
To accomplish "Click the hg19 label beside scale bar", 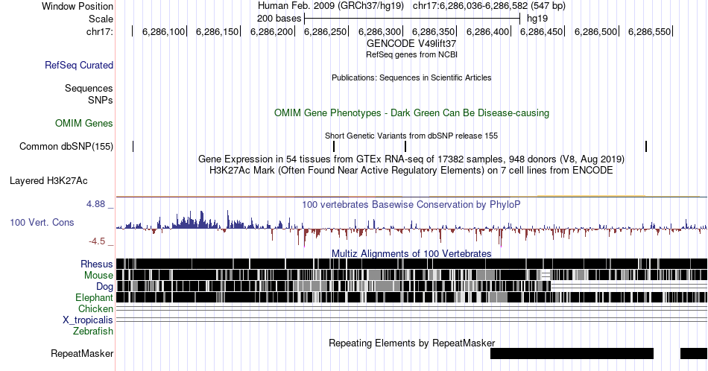I will pyautogui.click(x=537, y=19).
